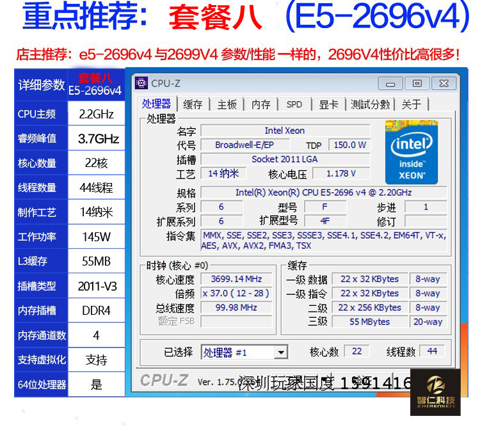Screen dimensions: 480x430
Task: Open the 关于 tab
Action: pyautogui.click(x=412, y=105)
